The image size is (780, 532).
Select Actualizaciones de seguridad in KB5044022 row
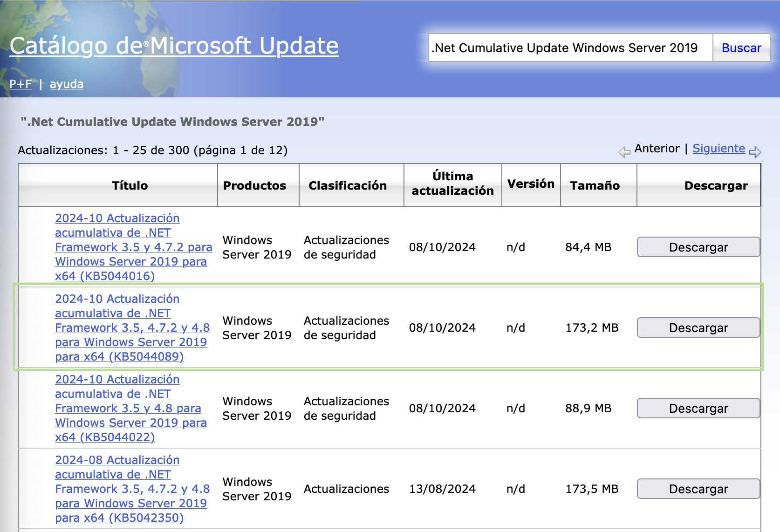pos(346,408)
